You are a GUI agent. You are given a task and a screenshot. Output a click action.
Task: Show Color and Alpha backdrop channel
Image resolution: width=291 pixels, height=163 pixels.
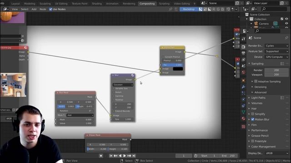201,9
